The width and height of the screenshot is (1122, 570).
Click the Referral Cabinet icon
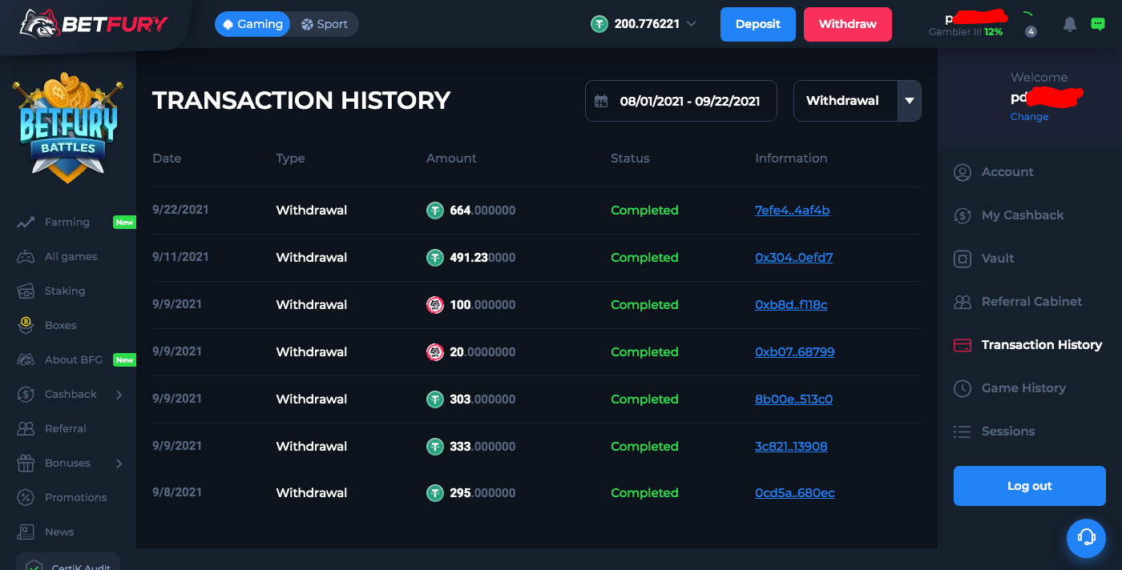[963, 302]
